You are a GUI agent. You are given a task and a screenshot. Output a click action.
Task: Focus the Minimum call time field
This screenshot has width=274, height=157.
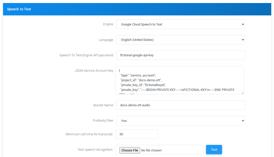pyautogui.click(x=137, y=134)
